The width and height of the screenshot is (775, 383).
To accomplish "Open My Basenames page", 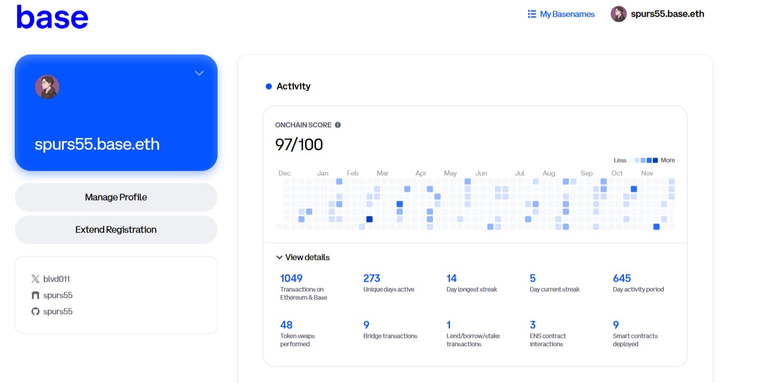I will [x=567, y=14].
